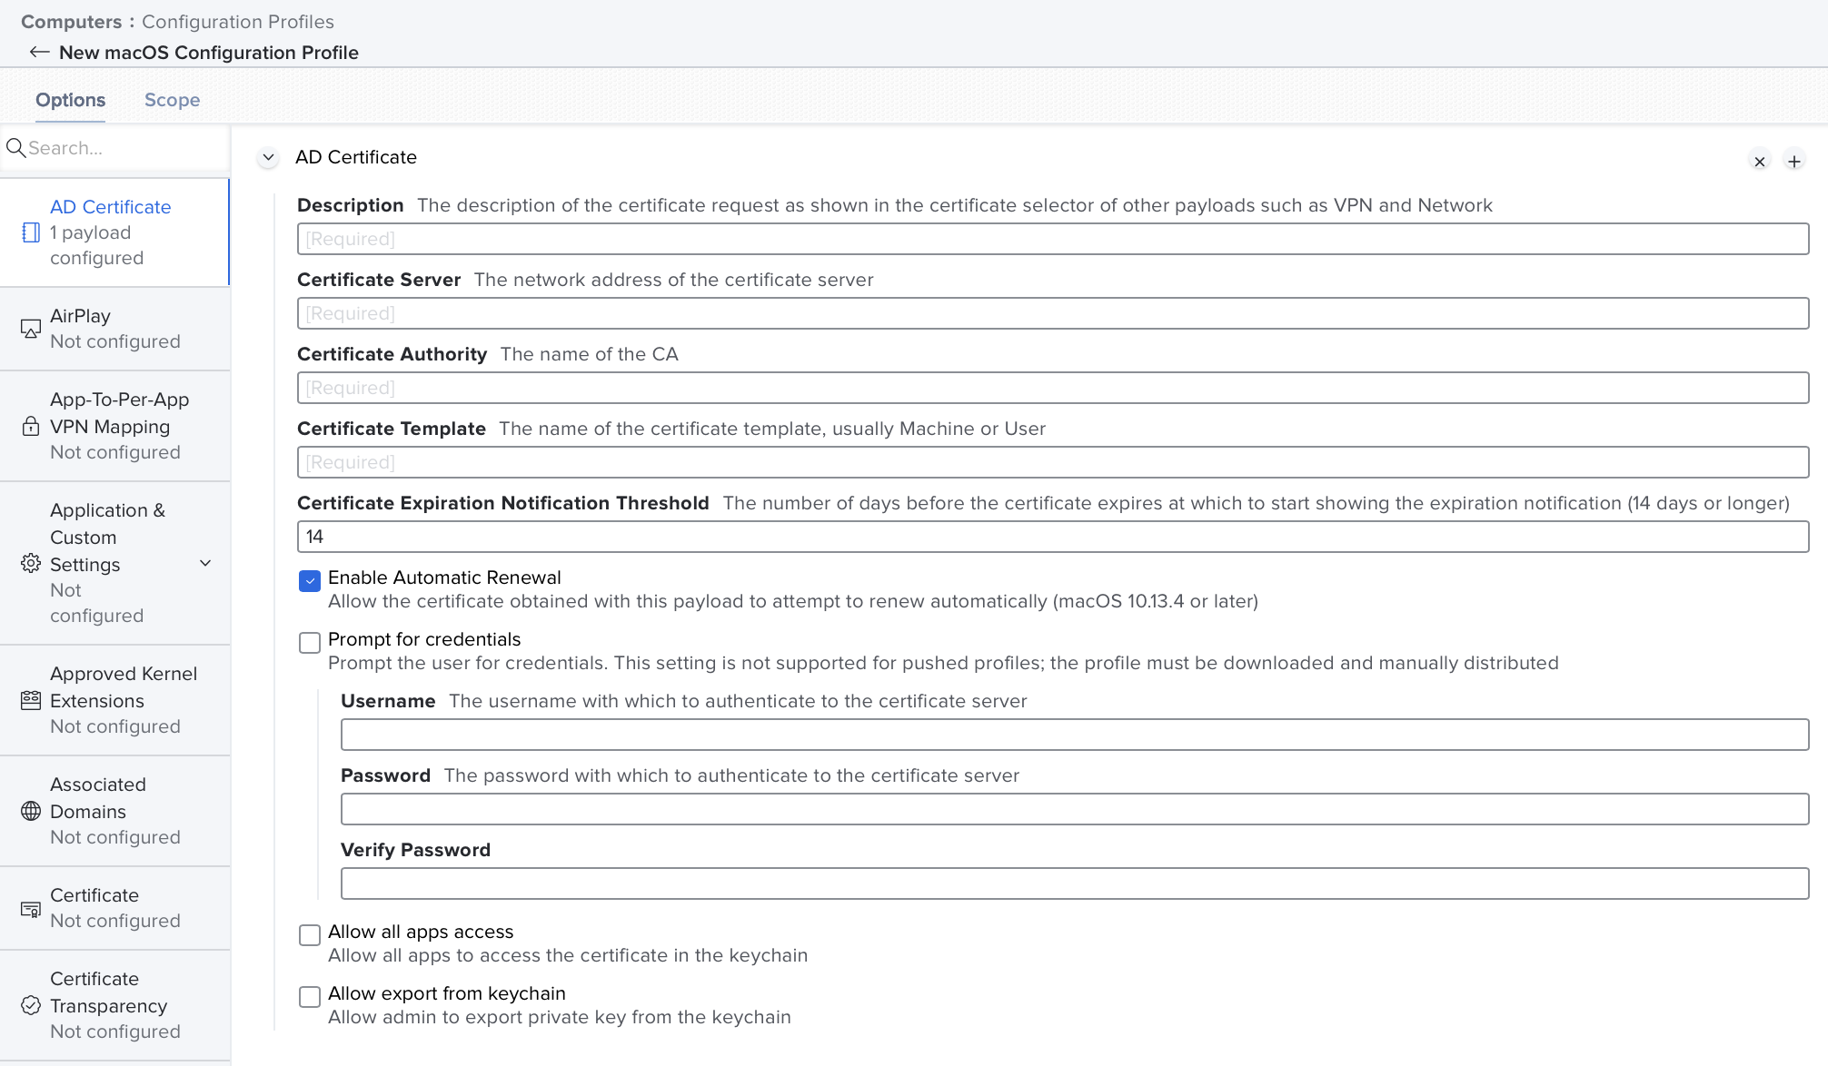Enable Prompt for credentials checkbox

(x=310, y=643)
